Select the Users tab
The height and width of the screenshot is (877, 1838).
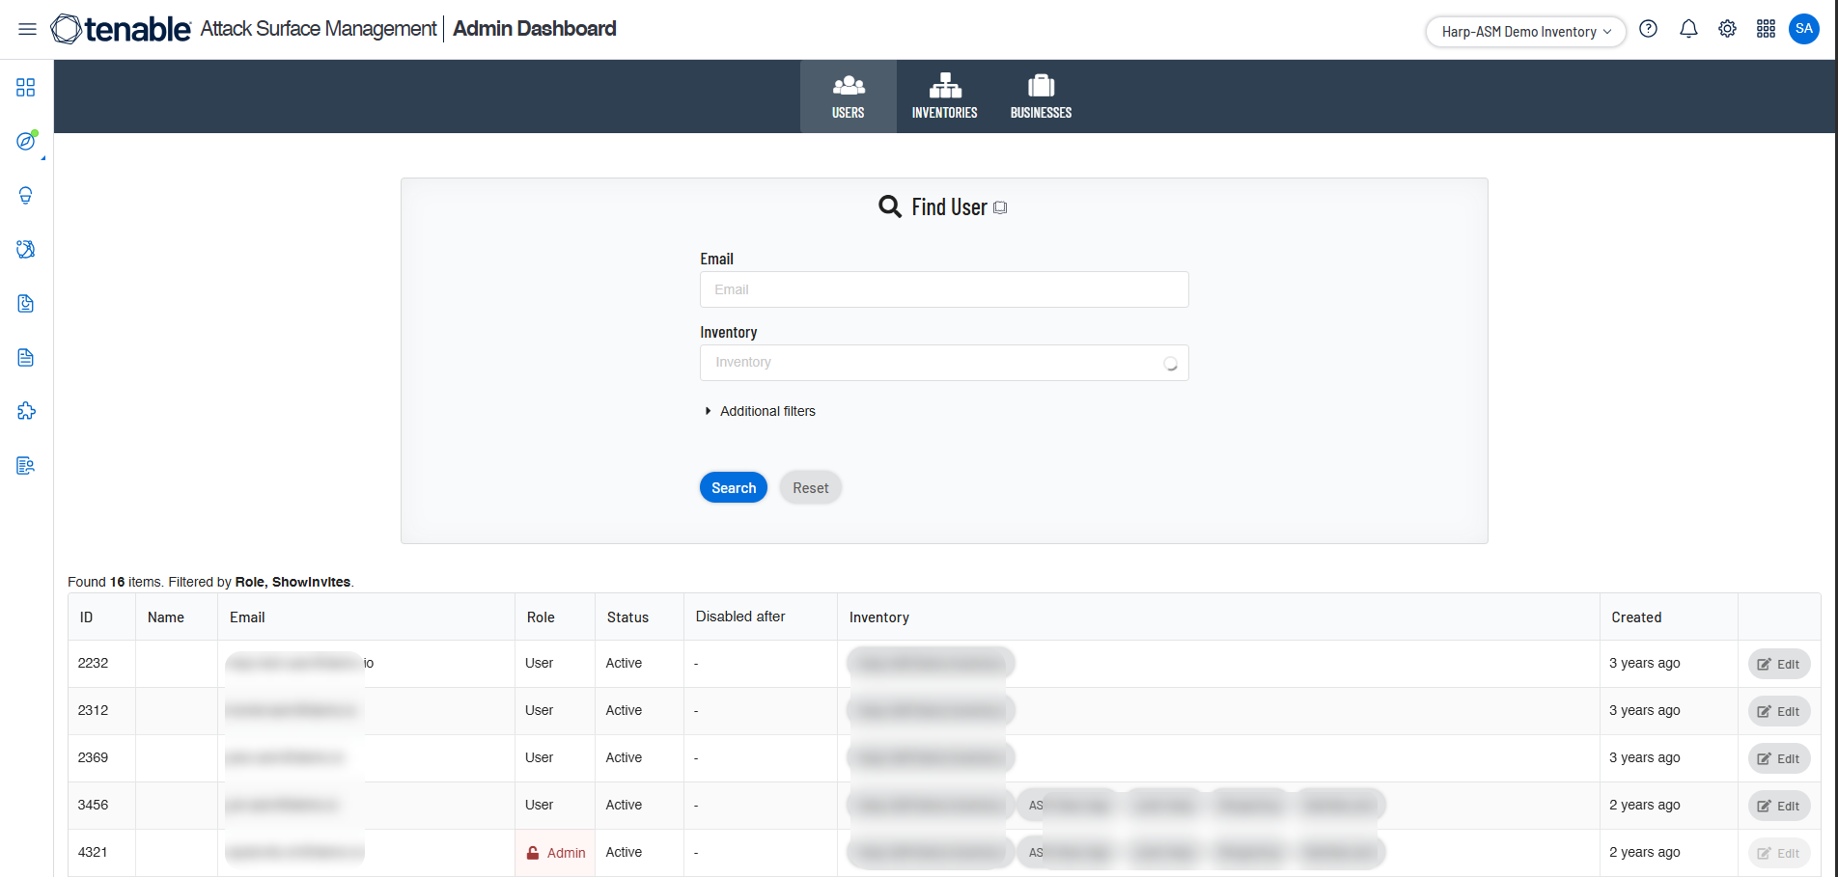point(848,96)
